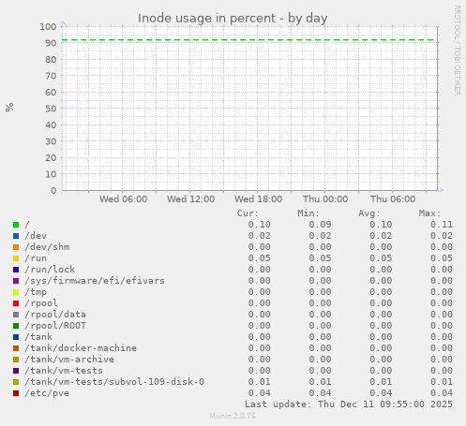Click the olive swatch for /tank/vm-archive
The image size is (466, 426).
pyautogui.click(x=16, y=360)
